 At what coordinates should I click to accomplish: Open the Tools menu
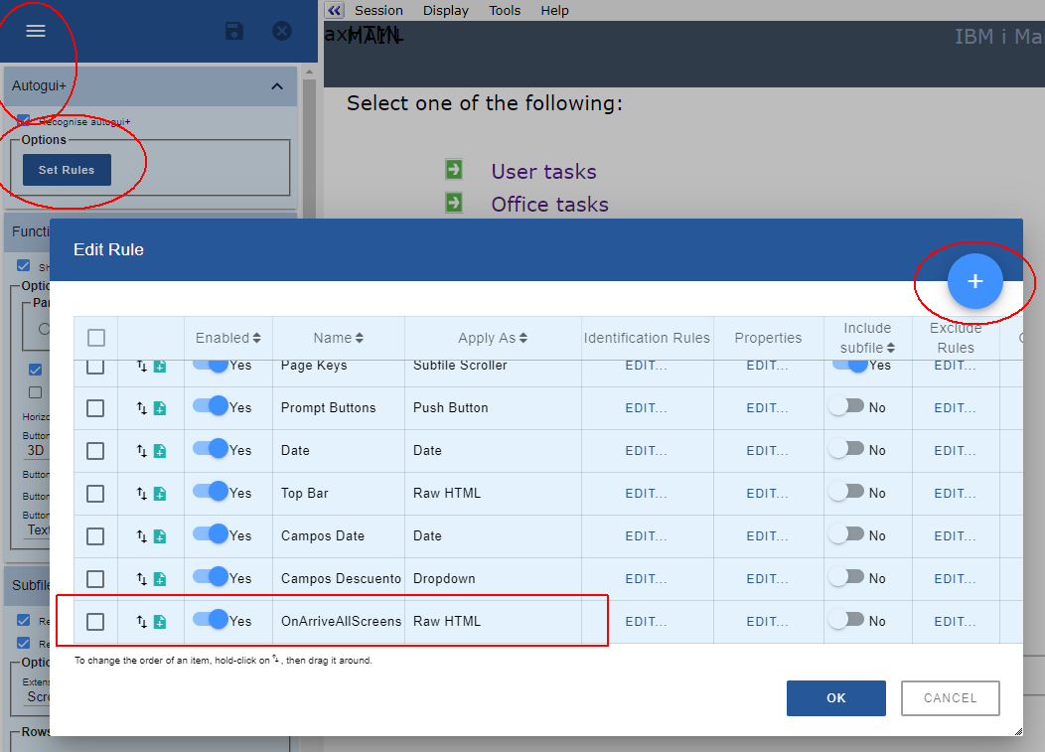coord(505,10)
